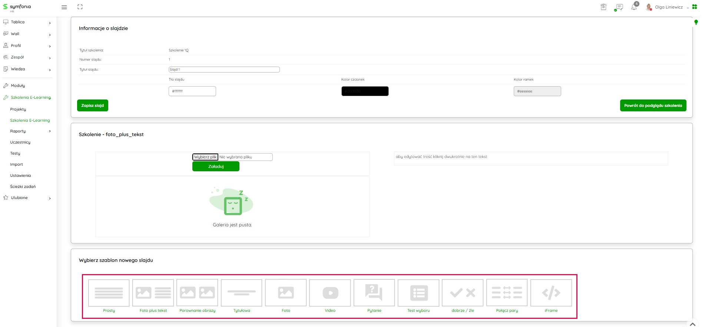Choose the Video slide template icon

point(330,293)
